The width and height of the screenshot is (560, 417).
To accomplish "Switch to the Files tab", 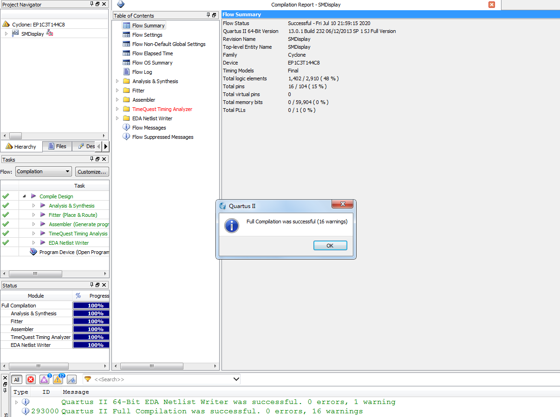I will click(x=57, y=146).
